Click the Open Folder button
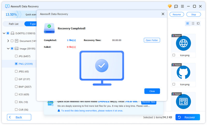This screenshot has height=125, width=207. [152, 40]
